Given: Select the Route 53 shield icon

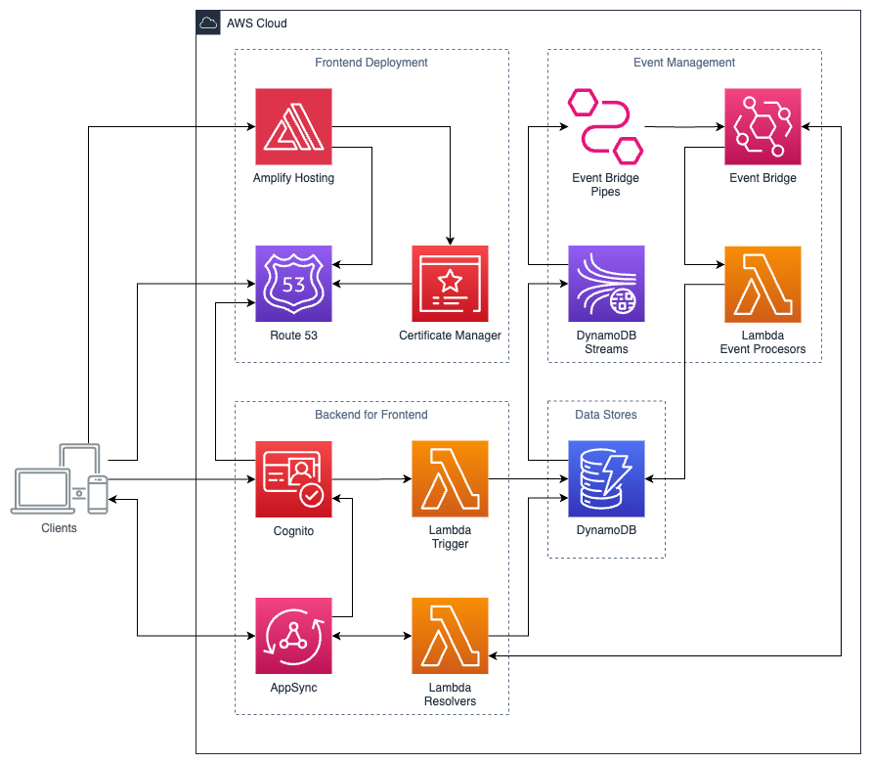Looking at the screenshot, I should [293, 284].
